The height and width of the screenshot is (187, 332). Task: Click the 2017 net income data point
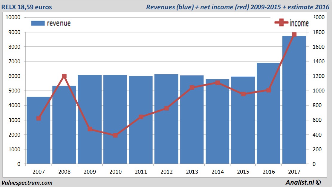tap(294, 34)
